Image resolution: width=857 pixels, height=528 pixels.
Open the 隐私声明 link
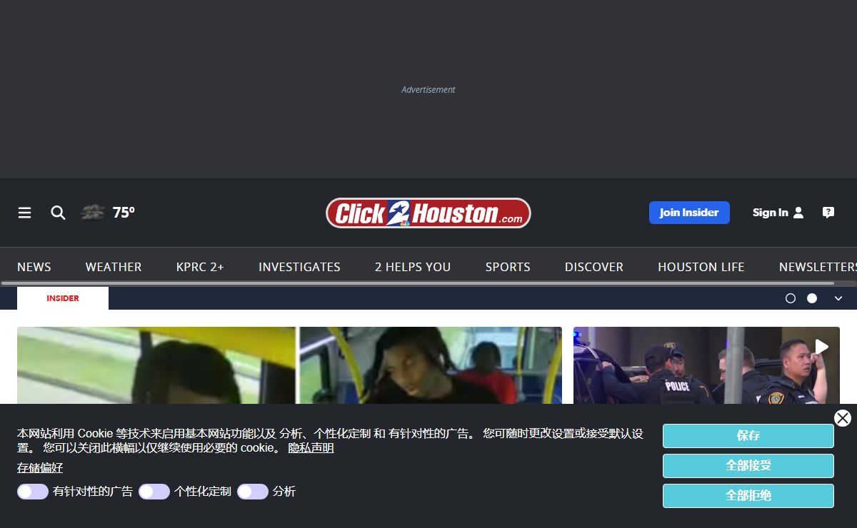click(311, 448)
